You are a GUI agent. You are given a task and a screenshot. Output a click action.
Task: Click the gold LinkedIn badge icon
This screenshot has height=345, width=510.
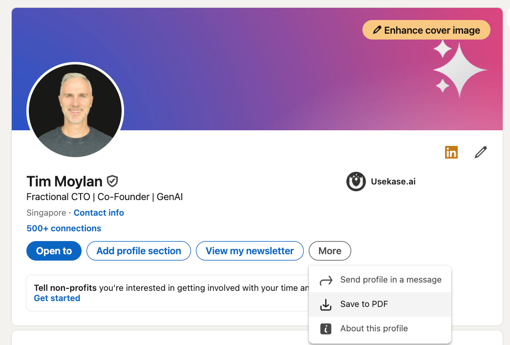click(451, 152)
